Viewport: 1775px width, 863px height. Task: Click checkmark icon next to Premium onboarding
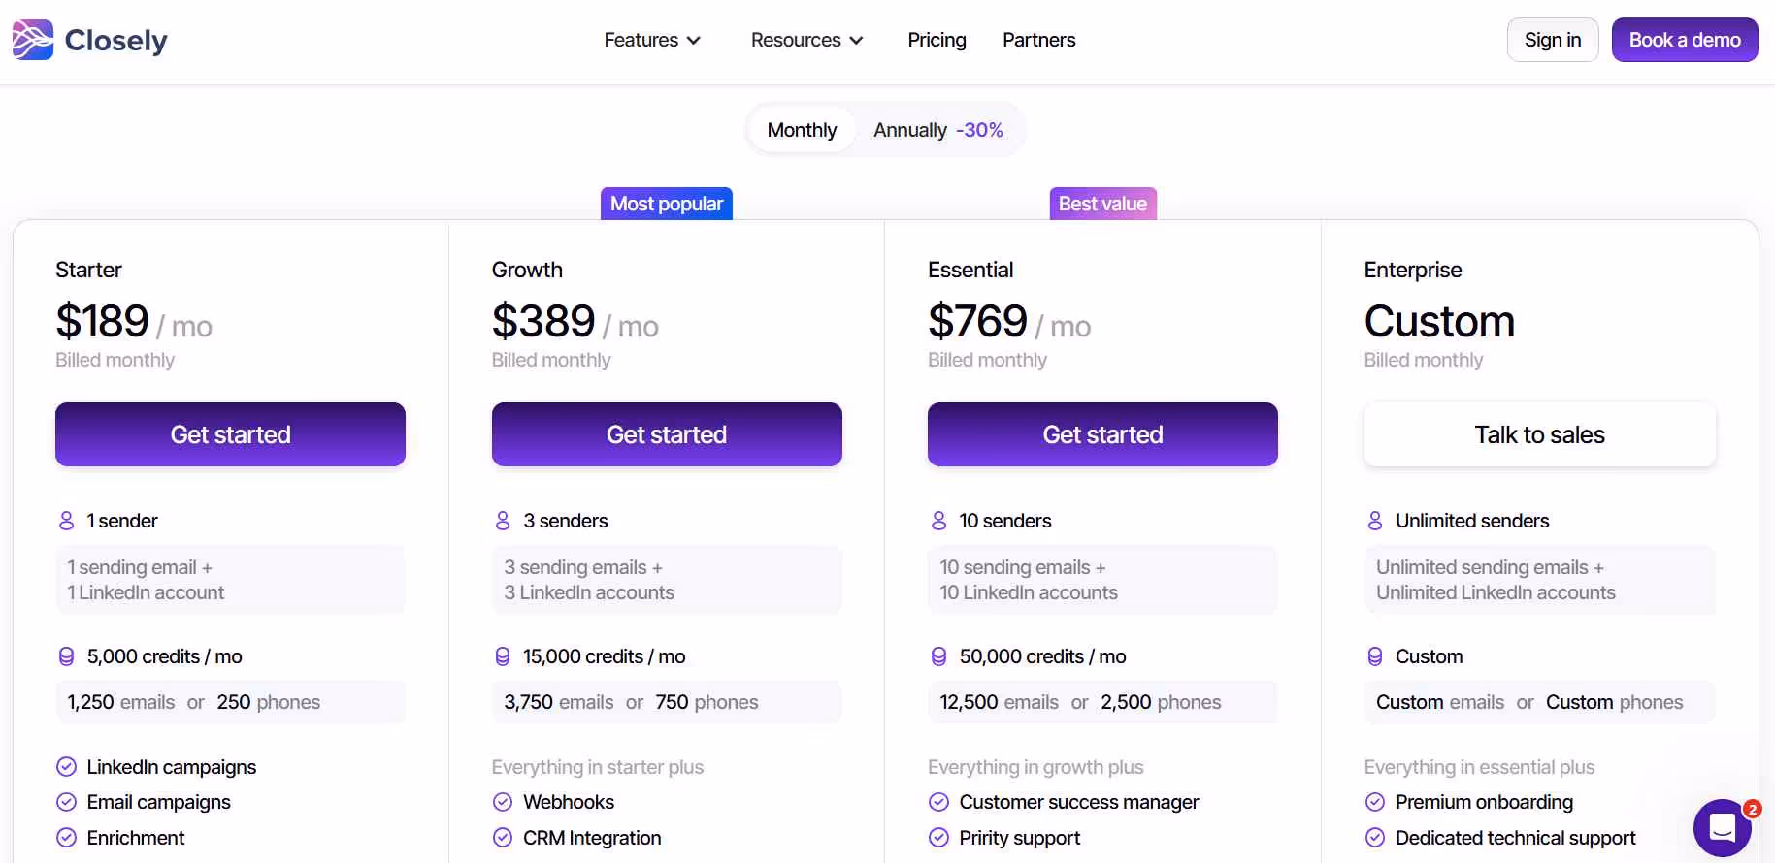tap(1375, 802)
